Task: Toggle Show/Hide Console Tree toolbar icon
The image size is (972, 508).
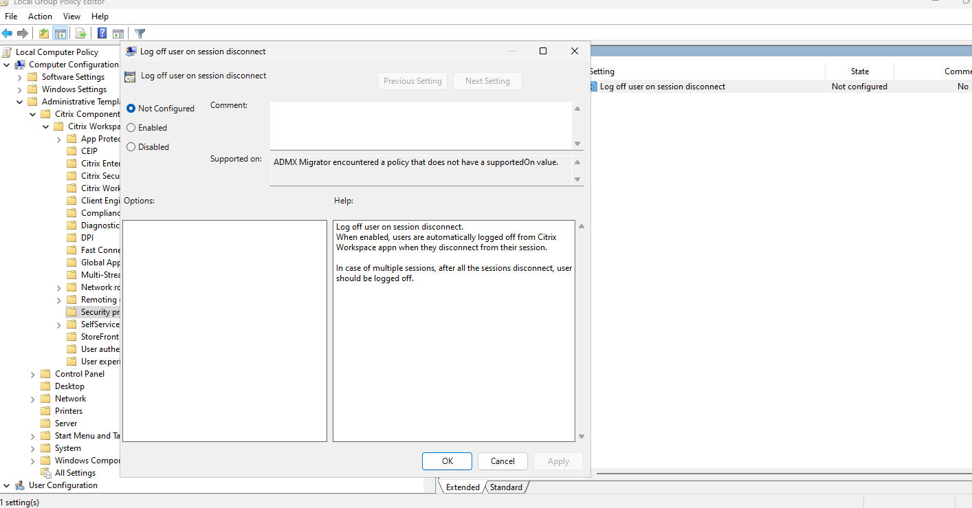Action: click(x=60, y=33)
